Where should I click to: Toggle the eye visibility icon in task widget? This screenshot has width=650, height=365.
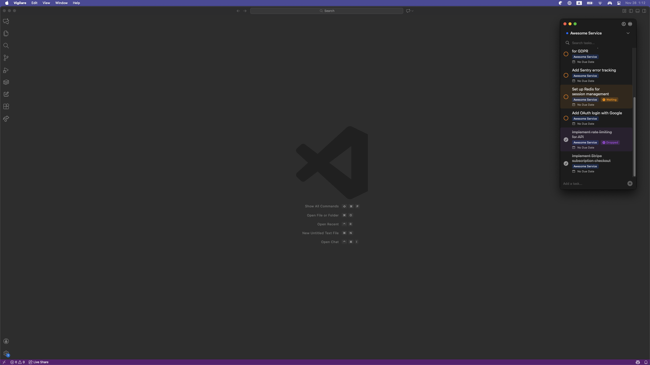click(630, 24)
